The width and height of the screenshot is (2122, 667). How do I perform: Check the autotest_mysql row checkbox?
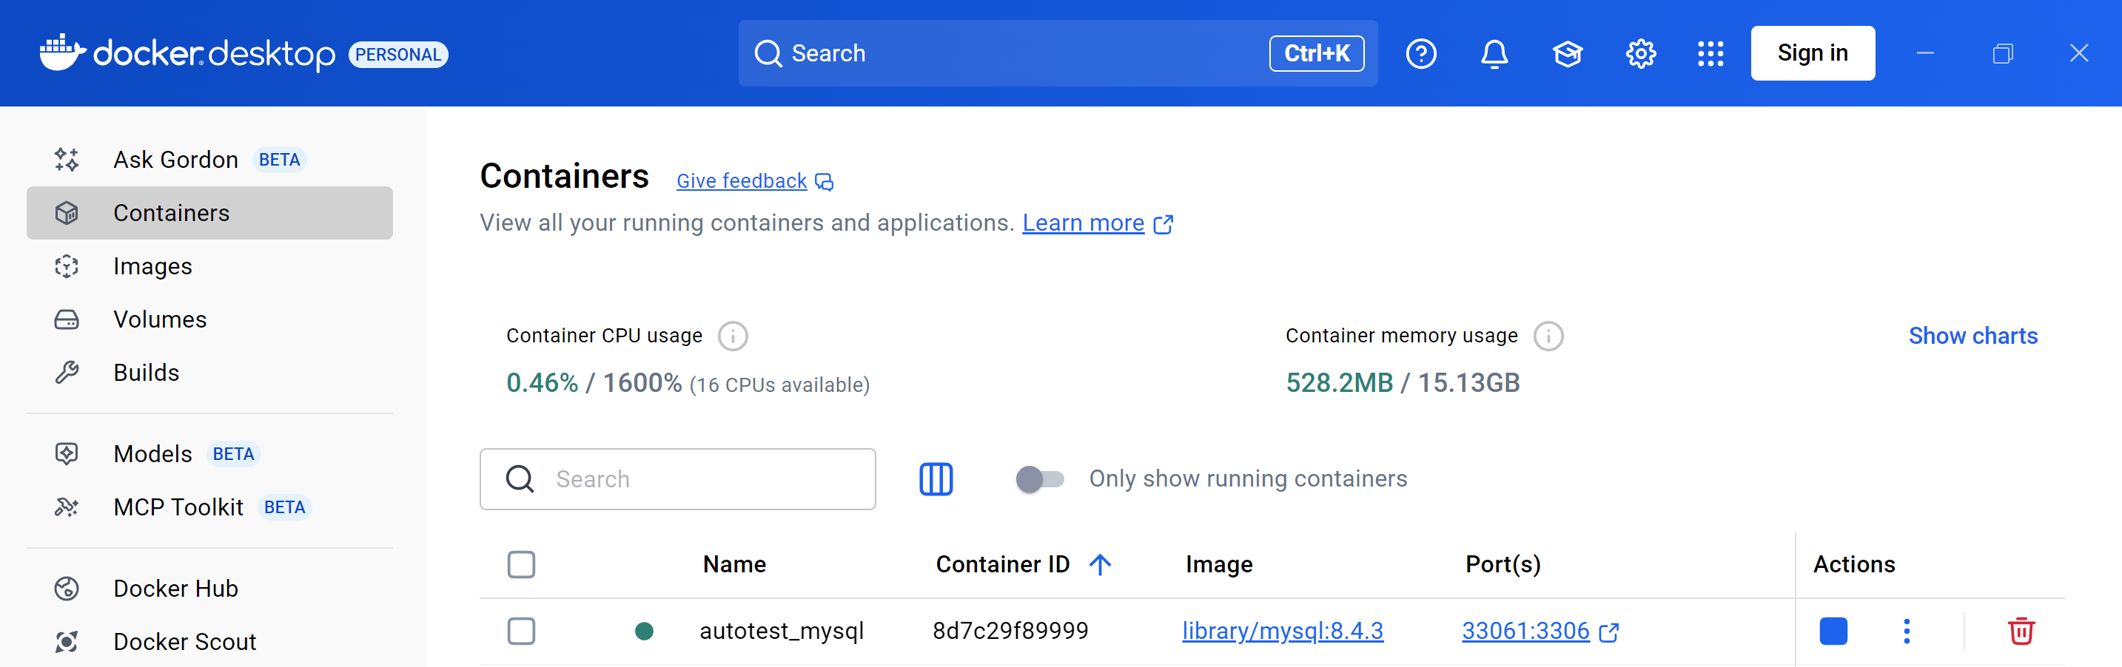pos(522,631)
